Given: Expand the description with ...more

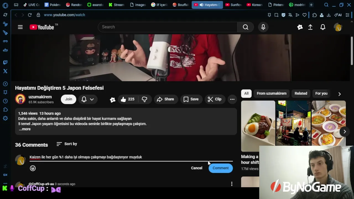Looking at the screenshot, I should 25,129.
